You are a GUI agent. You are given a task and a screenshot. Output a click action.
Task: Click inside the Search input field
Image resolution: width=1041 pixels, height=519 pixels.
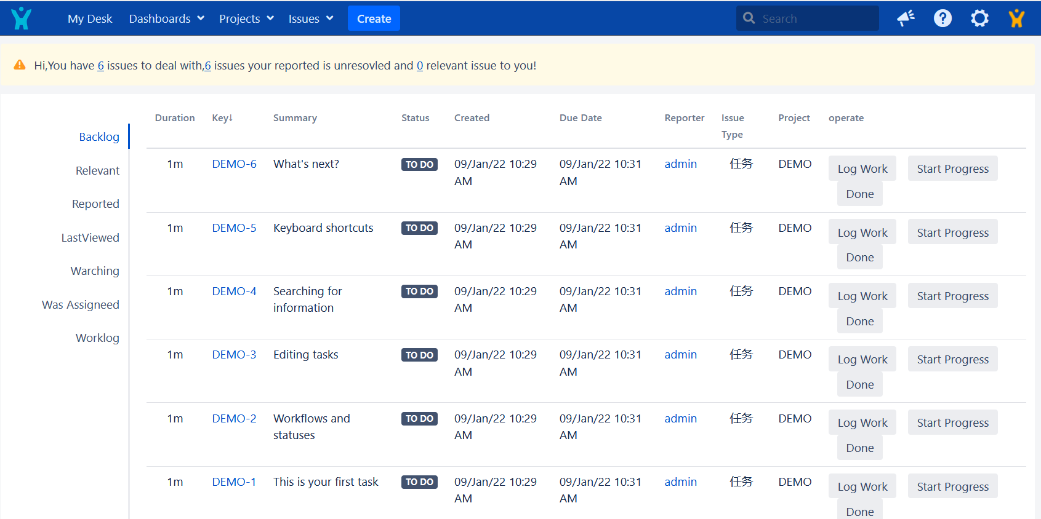807,18
